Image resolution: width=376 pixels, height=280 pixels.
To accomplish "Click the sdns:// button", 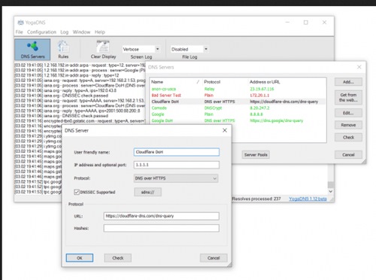I will [x=147, y=192].
